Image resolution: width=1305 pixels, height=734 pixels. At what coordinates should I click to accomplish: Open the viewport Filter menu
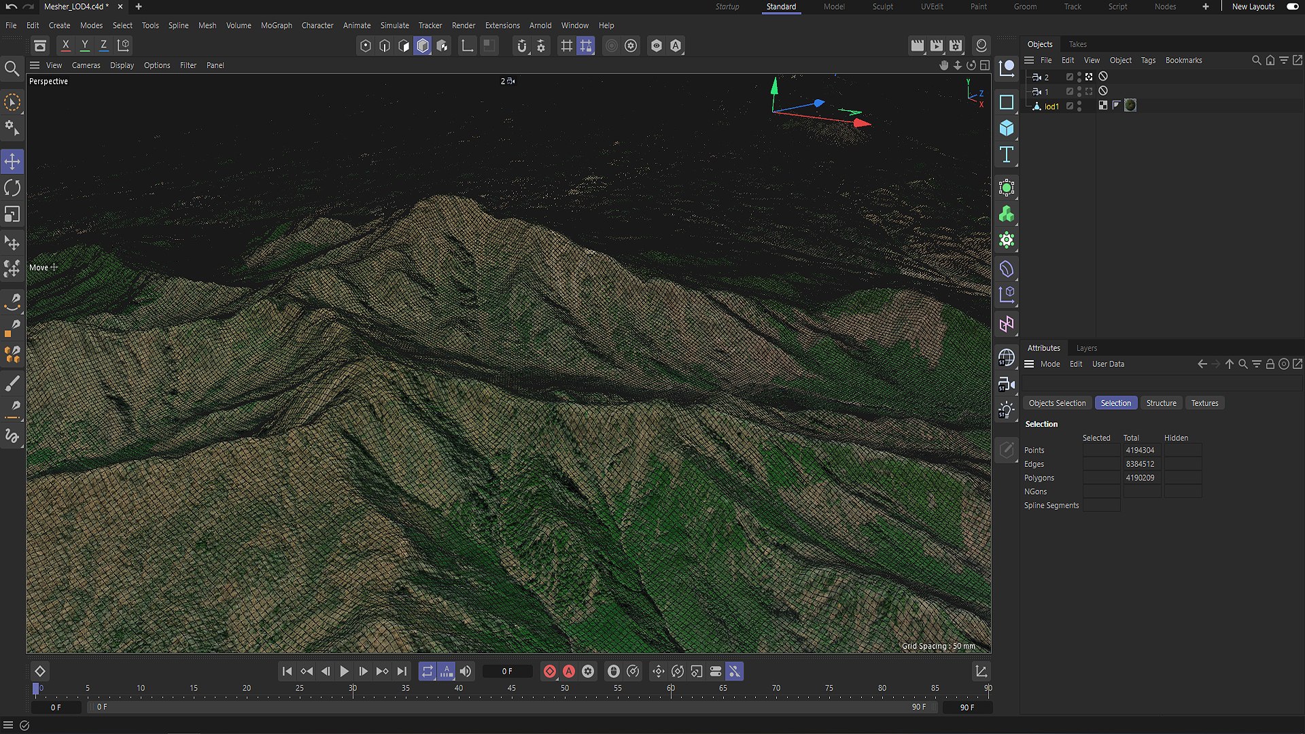pos(188,65)
